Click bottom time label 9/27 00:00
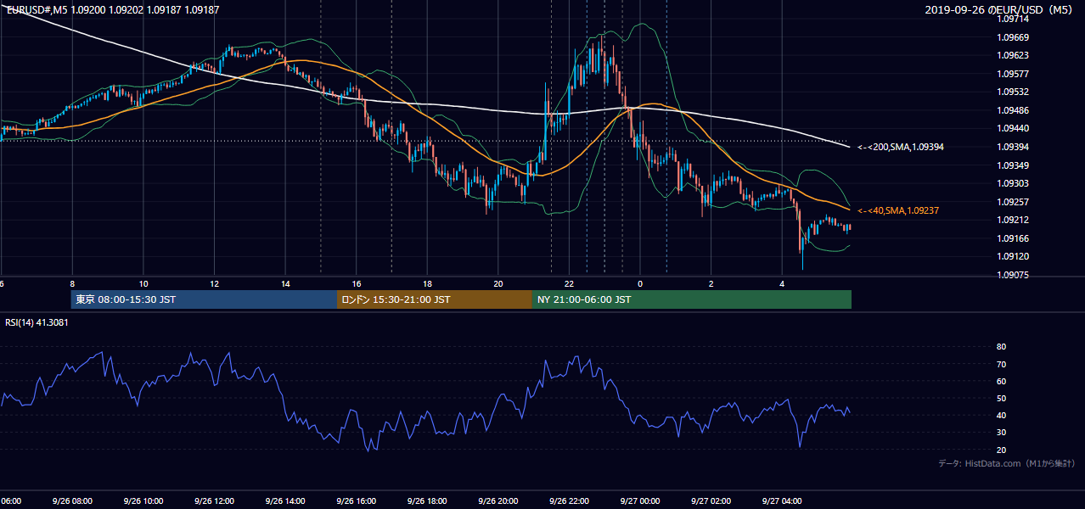Image resolution: width=1085 pixels, height=509 pixels. tap(640, 501)
